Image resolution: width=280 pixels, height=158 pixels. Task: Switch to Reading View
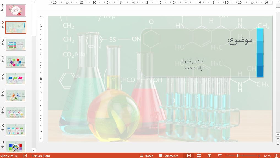click(x=210, y=156)
